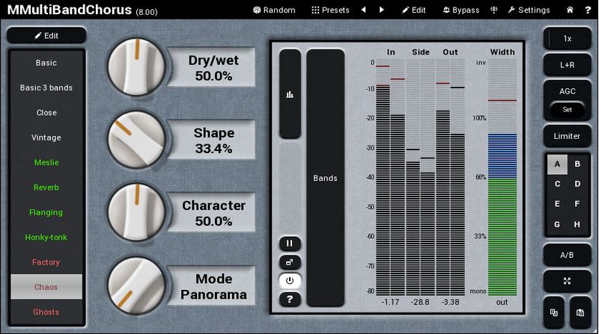The image size is (599, 334).
Task: Click the Dry/wet 50.0% value field
Action: pos(212,67)
